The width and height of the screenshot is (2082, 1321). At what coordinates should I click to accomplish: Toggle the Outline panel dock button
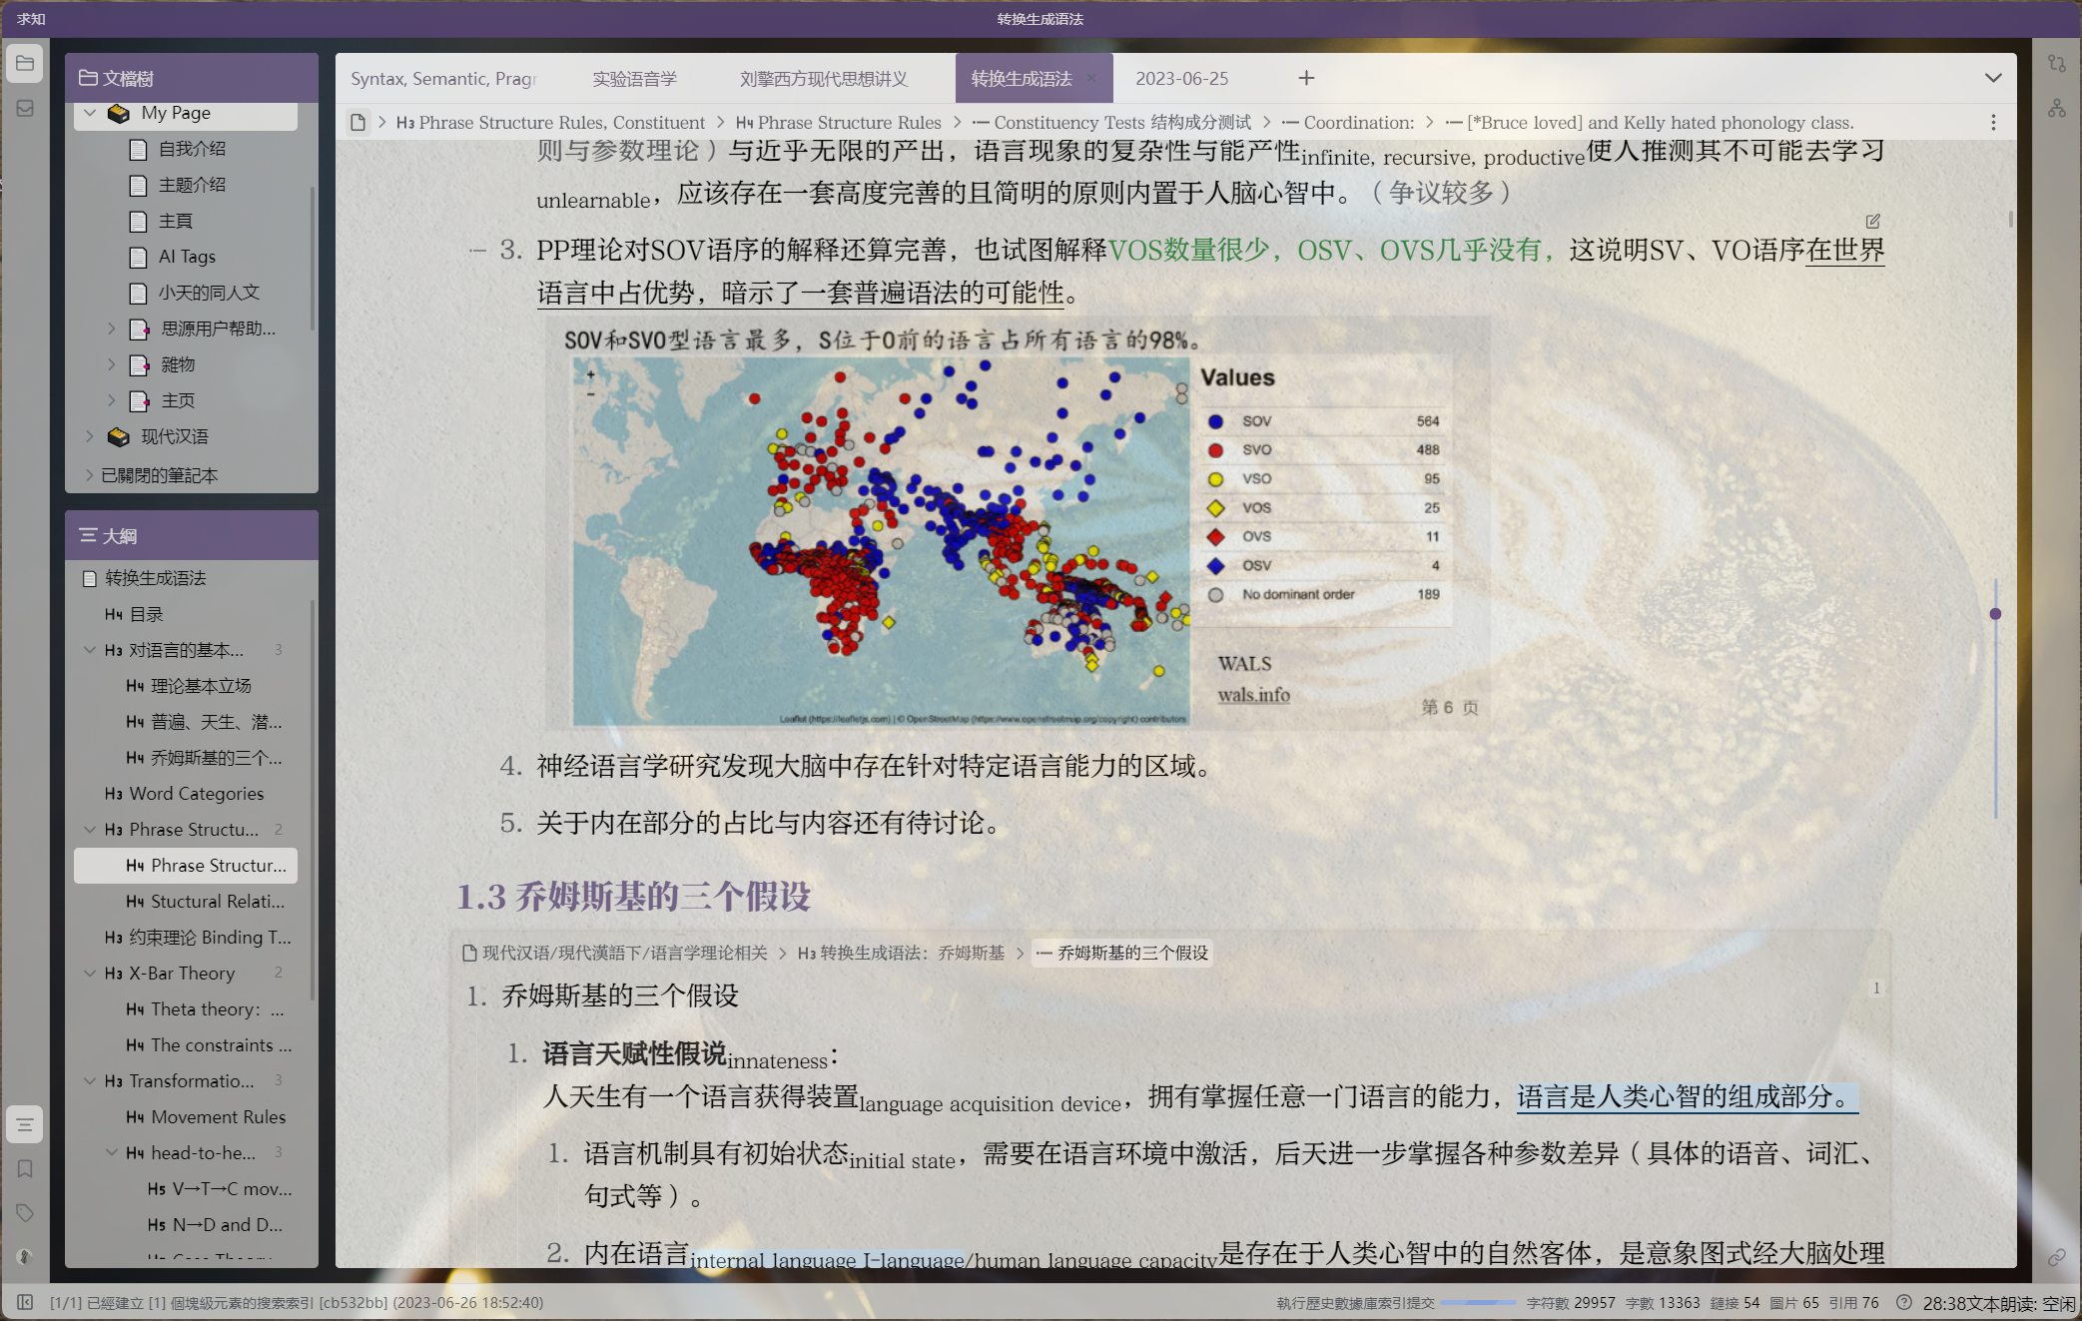pyautogui.click(x=25, y=1125)
